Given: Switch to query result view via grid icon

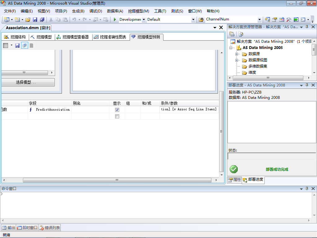Looking at the screenshot, I should coord(6,46).
